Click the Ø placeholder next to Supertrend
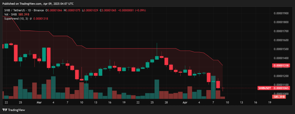Image resolution: width=295 pixels, height=114 pixels. point(31,19)
